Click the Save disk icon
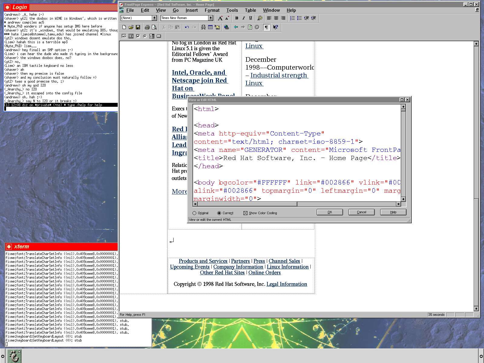This screenshot has width=484, height=363. click(x=138, y=27)
